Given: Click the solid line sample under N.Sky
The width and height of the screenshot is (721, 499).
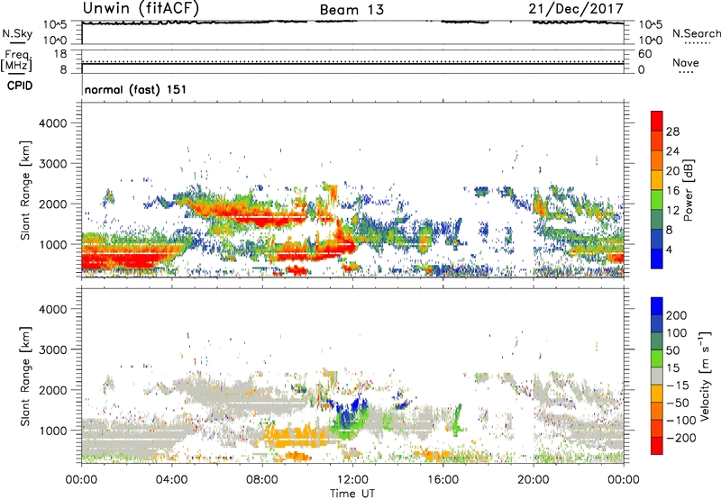Looking at the screenshot, I should (17, 42).
